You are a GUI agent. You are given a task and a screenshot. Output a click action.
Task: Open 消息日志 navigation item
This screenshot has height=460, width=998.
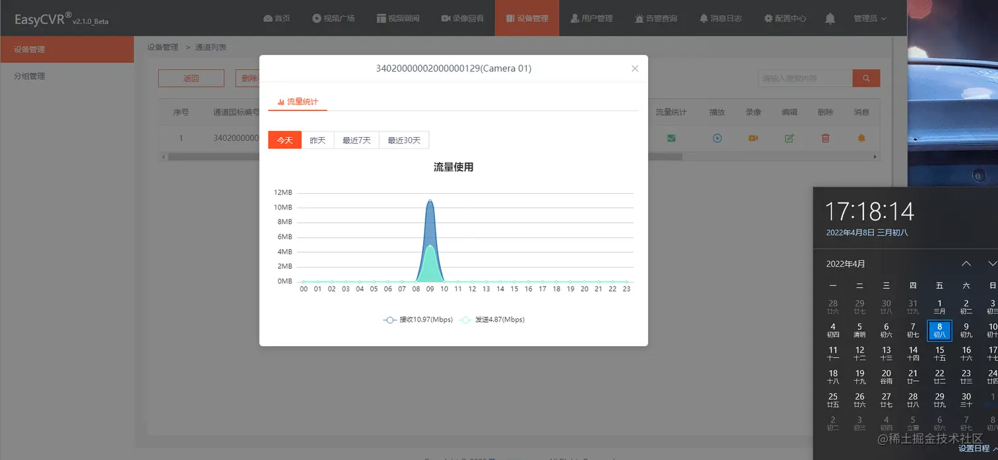click(721, 18)
